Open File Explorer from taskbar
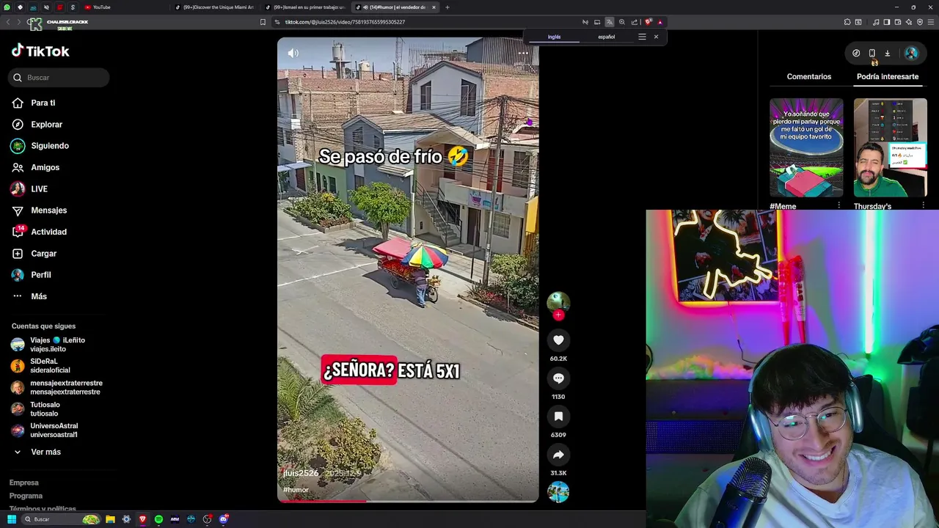 tap(110, 519)
